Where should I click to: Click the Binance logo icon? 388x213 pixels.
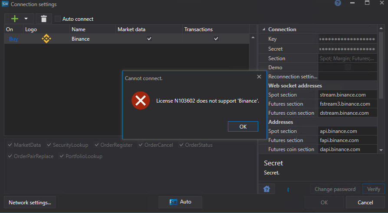coord(46,39)
